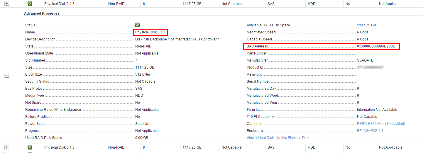Collapse Physical Disk 0:1:7 advanced properties

coord(7,75)
